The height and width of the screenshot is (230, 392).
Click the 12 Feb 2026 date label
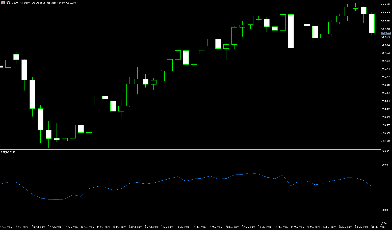click(x=55, y=227)
